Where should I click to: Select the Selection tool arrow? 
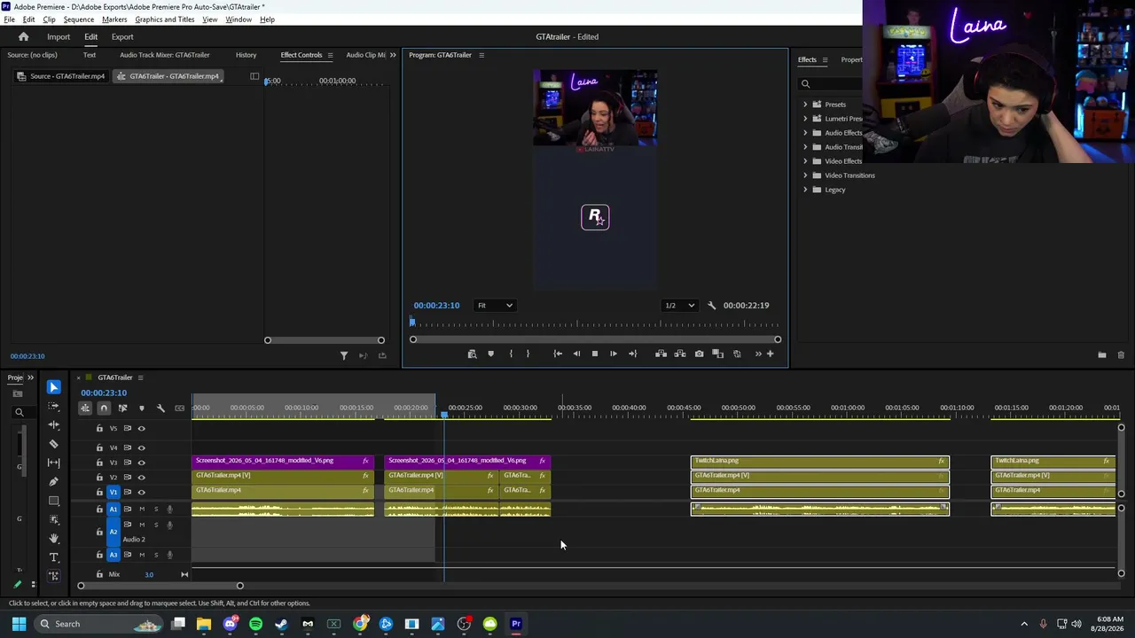[53, 387]
